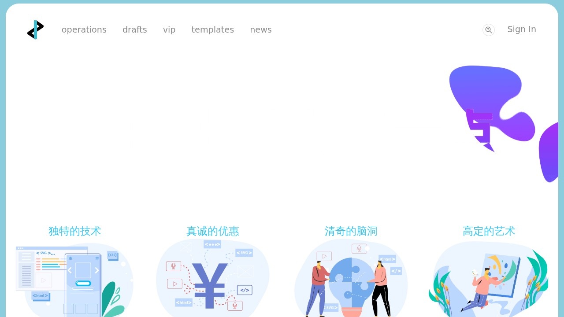Screen dimensions: 564x317
Task: Open the operations menu item
Action: click(84, 29)
